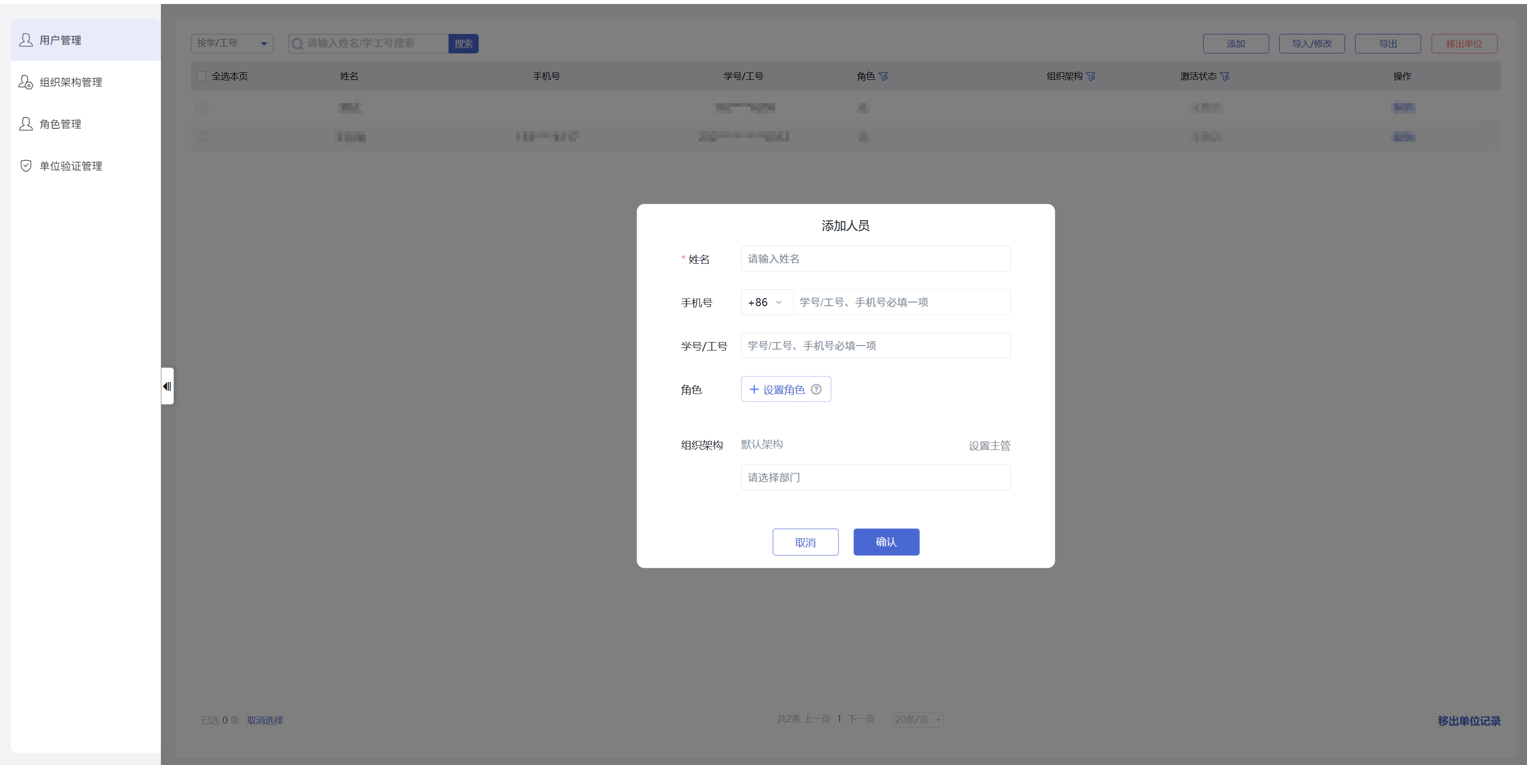Click the 请选择部门 department field
Screen dimensions: 1527x765
pyautogui.click(x=875, y=477)
